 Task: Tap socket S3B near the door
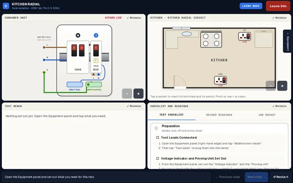click(x=220, y=80)
